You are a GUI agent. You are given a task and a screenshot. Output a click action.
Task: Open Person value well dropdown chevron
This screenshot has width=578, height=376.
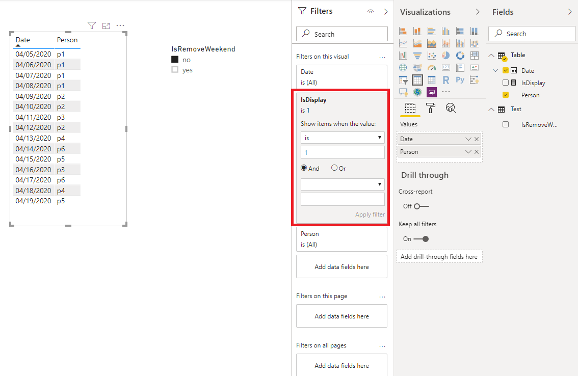tap(468, 152)
